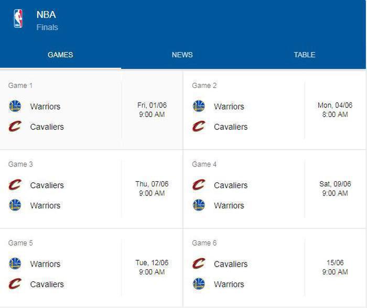Click the Warriors logo in Game 4
The height and width of the screenshot is (308, 367).
pos(199,205)
